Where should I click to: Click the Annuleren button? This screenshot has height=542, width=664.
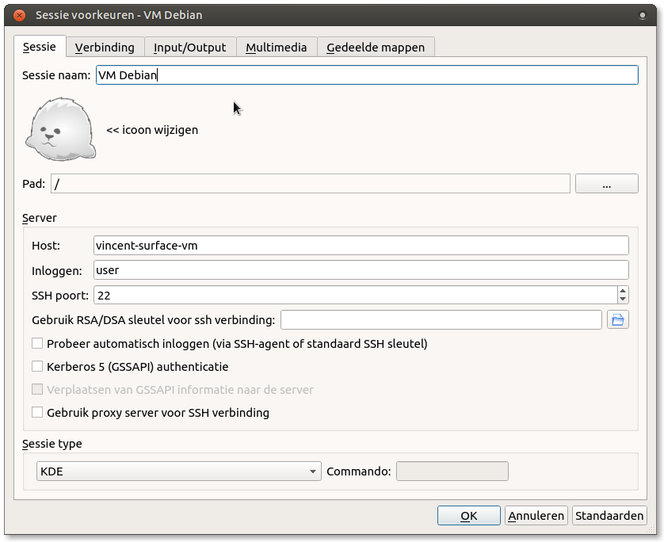536,516
